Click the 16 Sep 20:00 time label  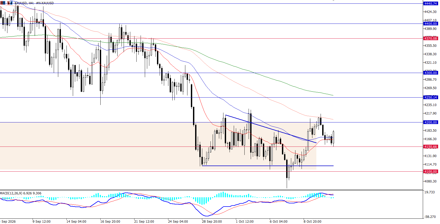pos(110,222)
